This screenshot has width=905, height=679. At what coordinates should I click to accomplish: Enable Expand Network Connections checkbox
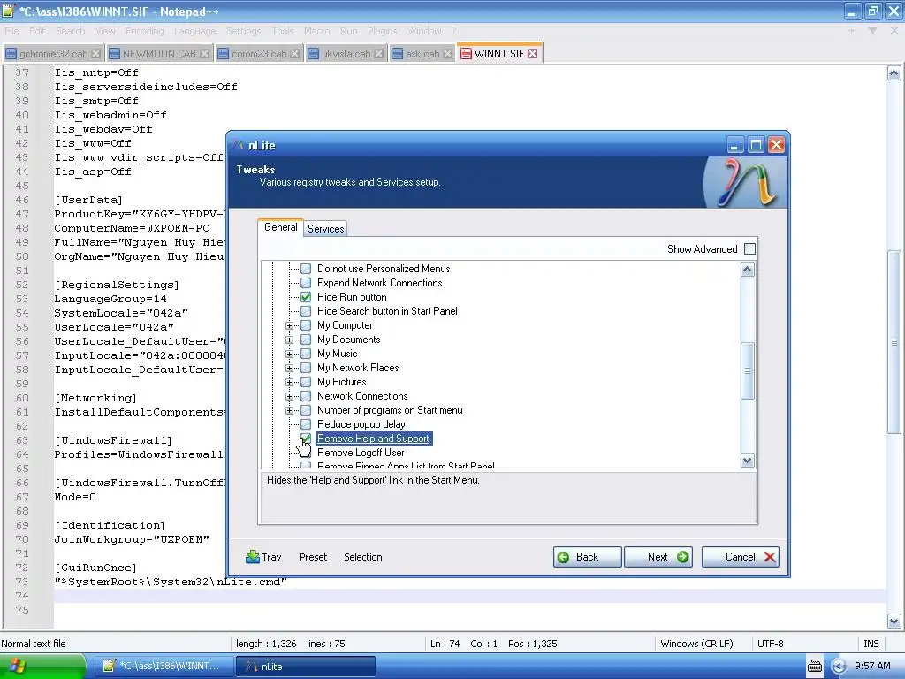306,283
